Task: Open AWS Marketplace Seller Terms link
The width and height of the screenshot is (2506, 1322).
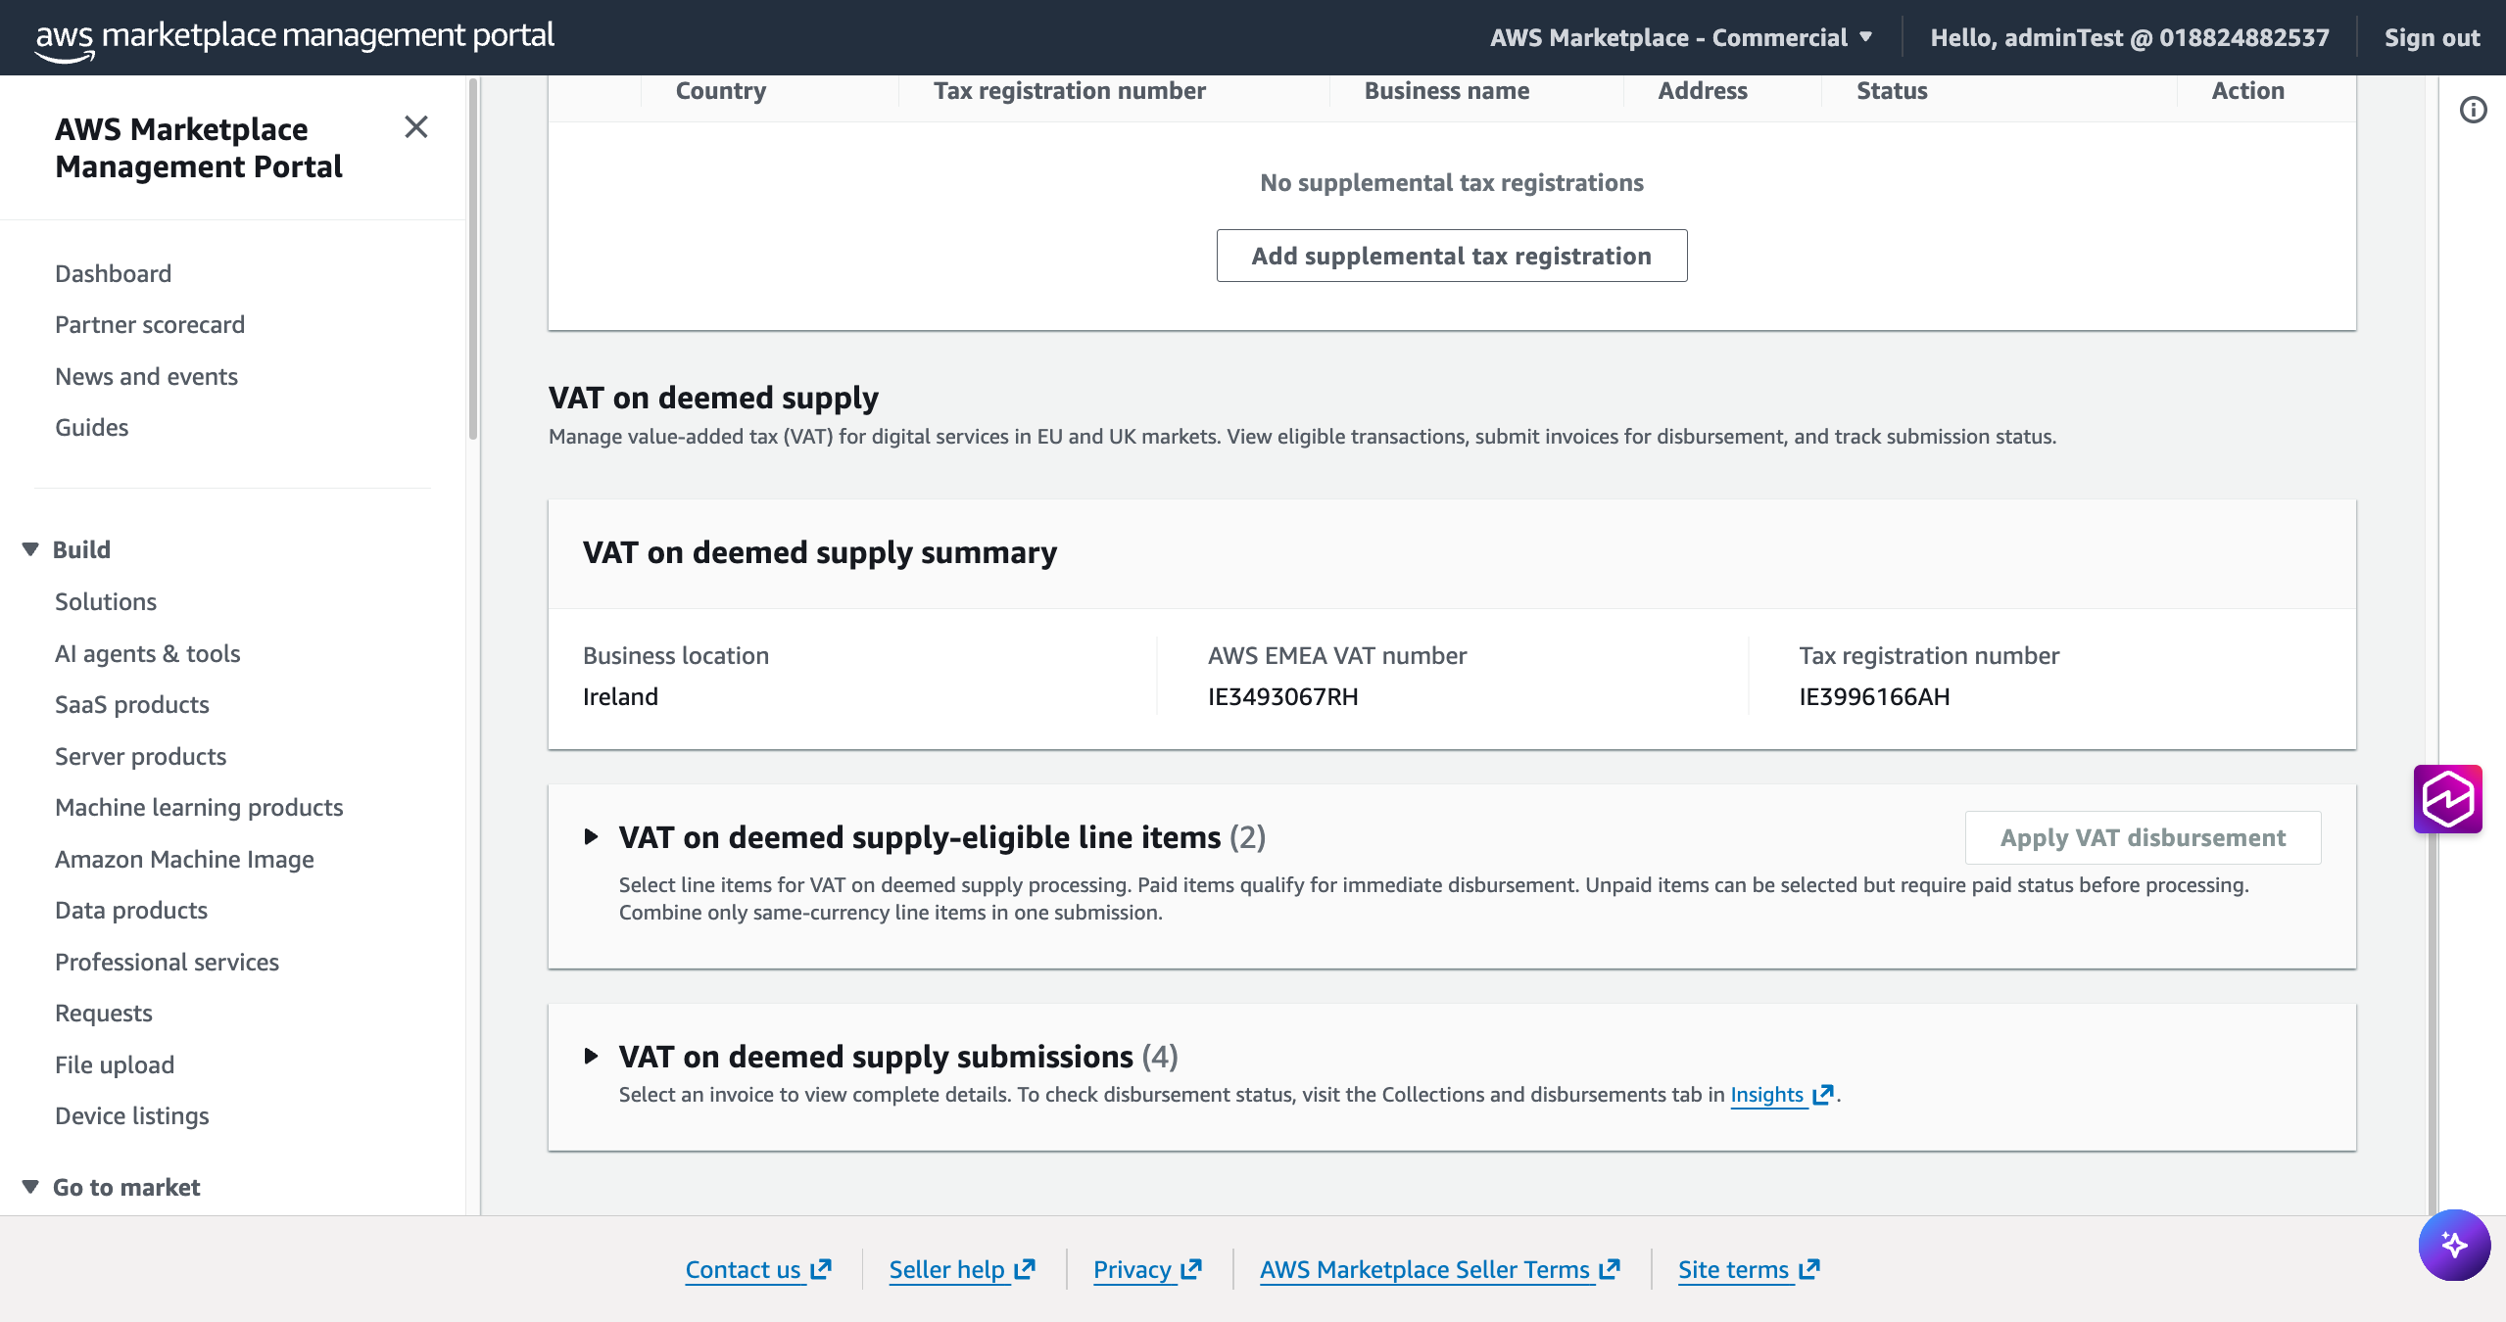Action: tap(1440, 1269)
